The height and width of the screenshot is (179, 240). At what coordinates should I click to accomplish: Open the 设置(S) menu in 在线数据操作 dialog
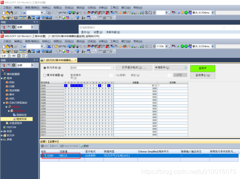tap(98, 32)
